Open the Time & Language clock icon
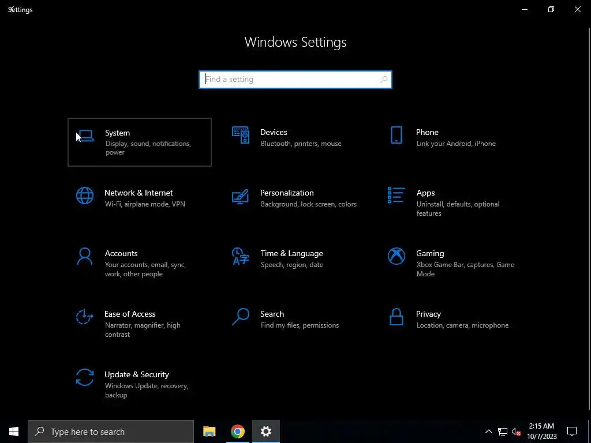 (x=241, y=256)
